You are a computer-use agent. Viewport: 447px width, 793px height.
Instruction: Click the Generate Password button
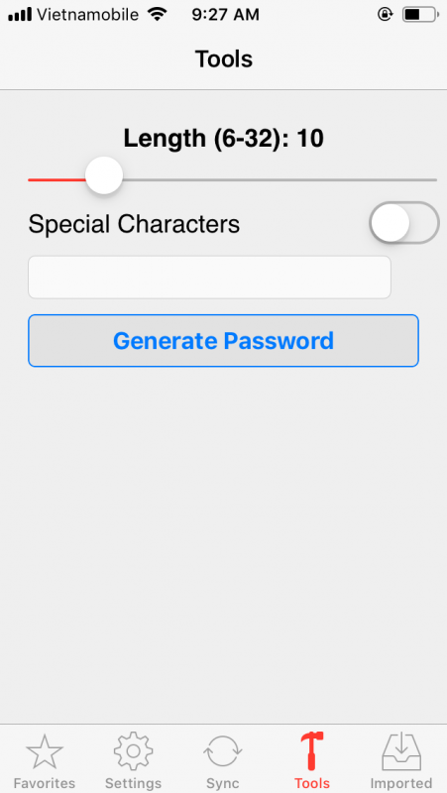pyautogui.click(x=224, y=340)
